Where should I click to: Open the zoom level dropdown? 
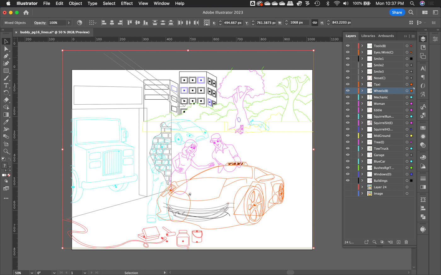tap(32, 273)
